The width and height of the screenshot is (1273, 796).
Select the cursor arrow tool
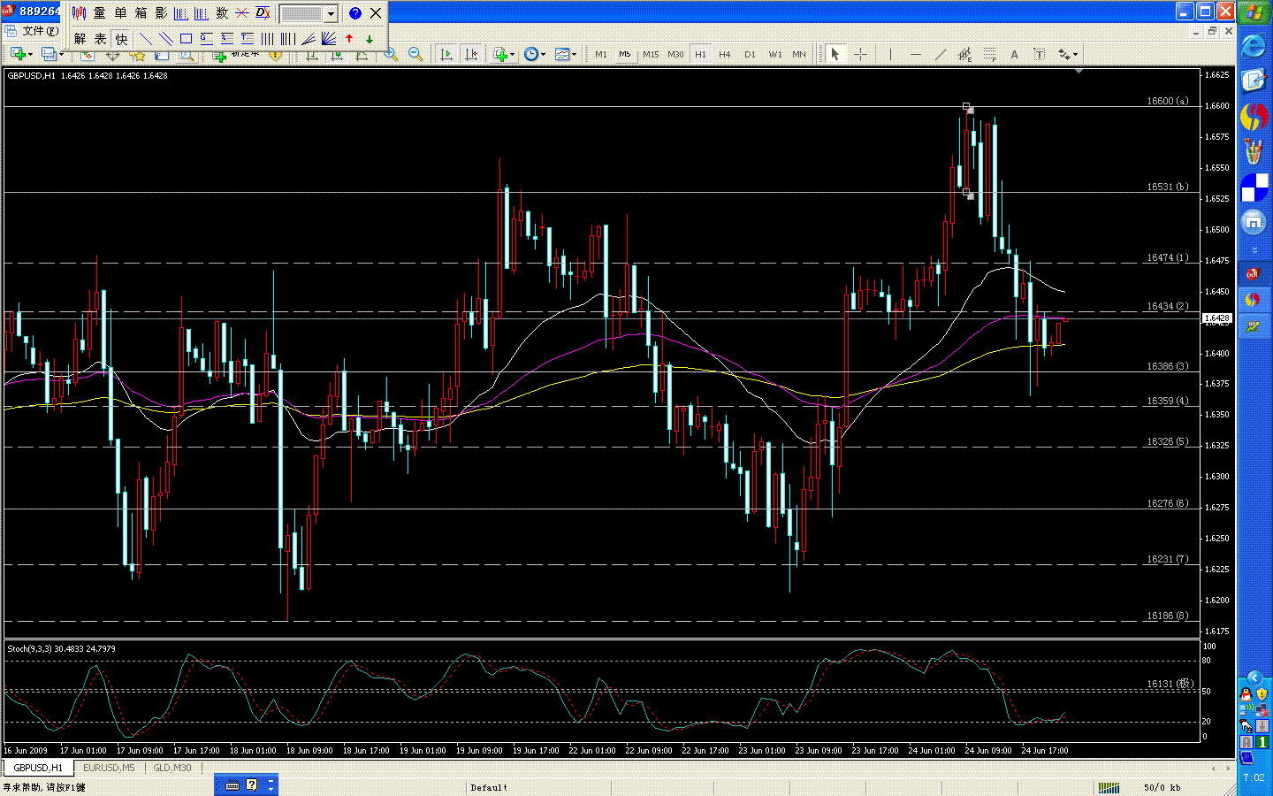click(835, 54)
